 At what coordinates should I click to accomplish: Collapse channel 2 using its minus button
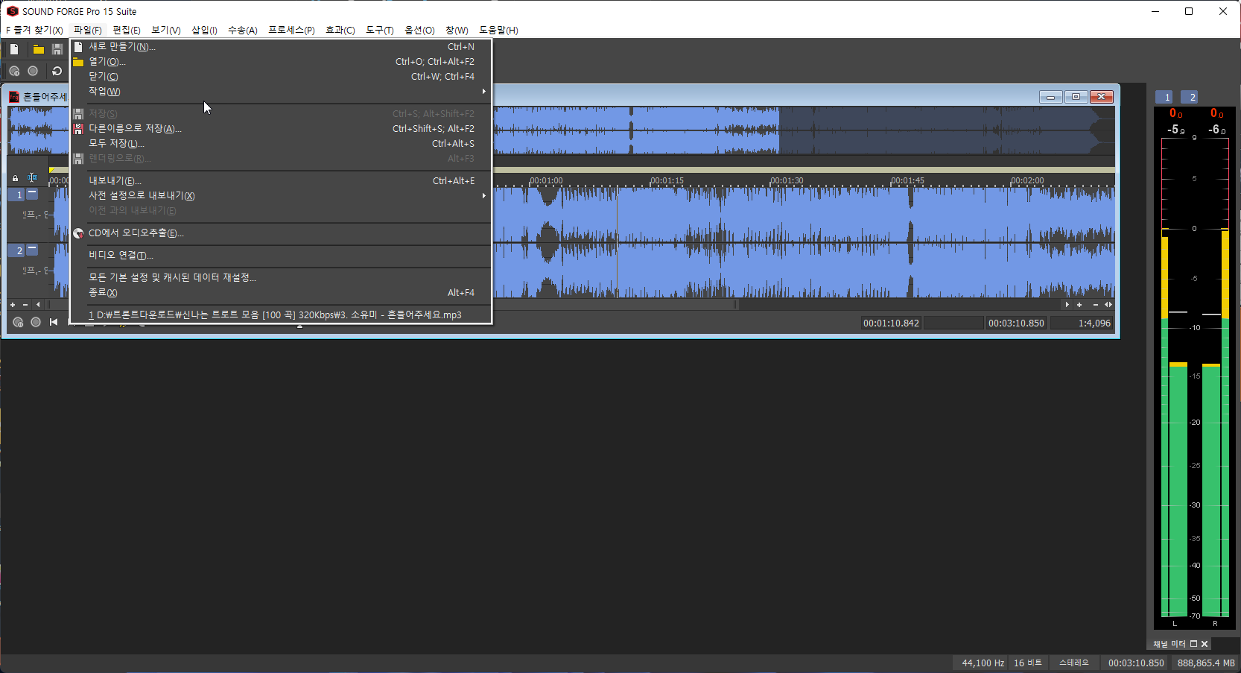32,250
